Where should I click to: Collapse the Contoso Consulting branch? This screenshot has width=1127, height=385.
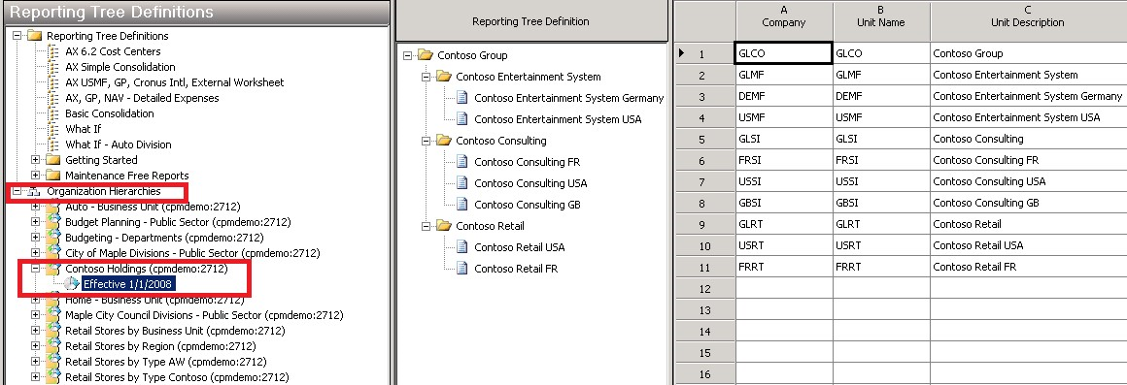click(x=427, y=141)
